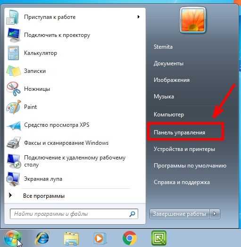This screenshot has width=241, height=247.
Task: Click the Найти программы и файлы search field
Action: tap(74, 214)
